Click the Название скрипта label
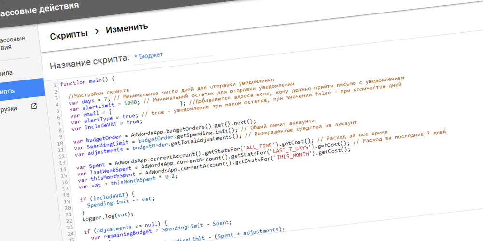The image size is (483, 241). [x=90, y=61]
